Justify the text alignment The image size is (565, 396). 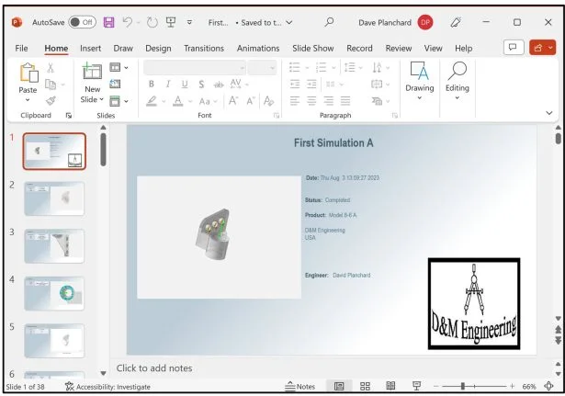point(345,101)
